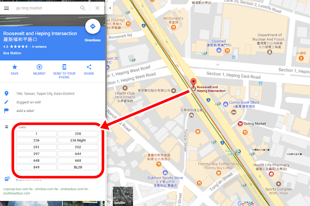Click the Guting Market map marker

point(240,124)
